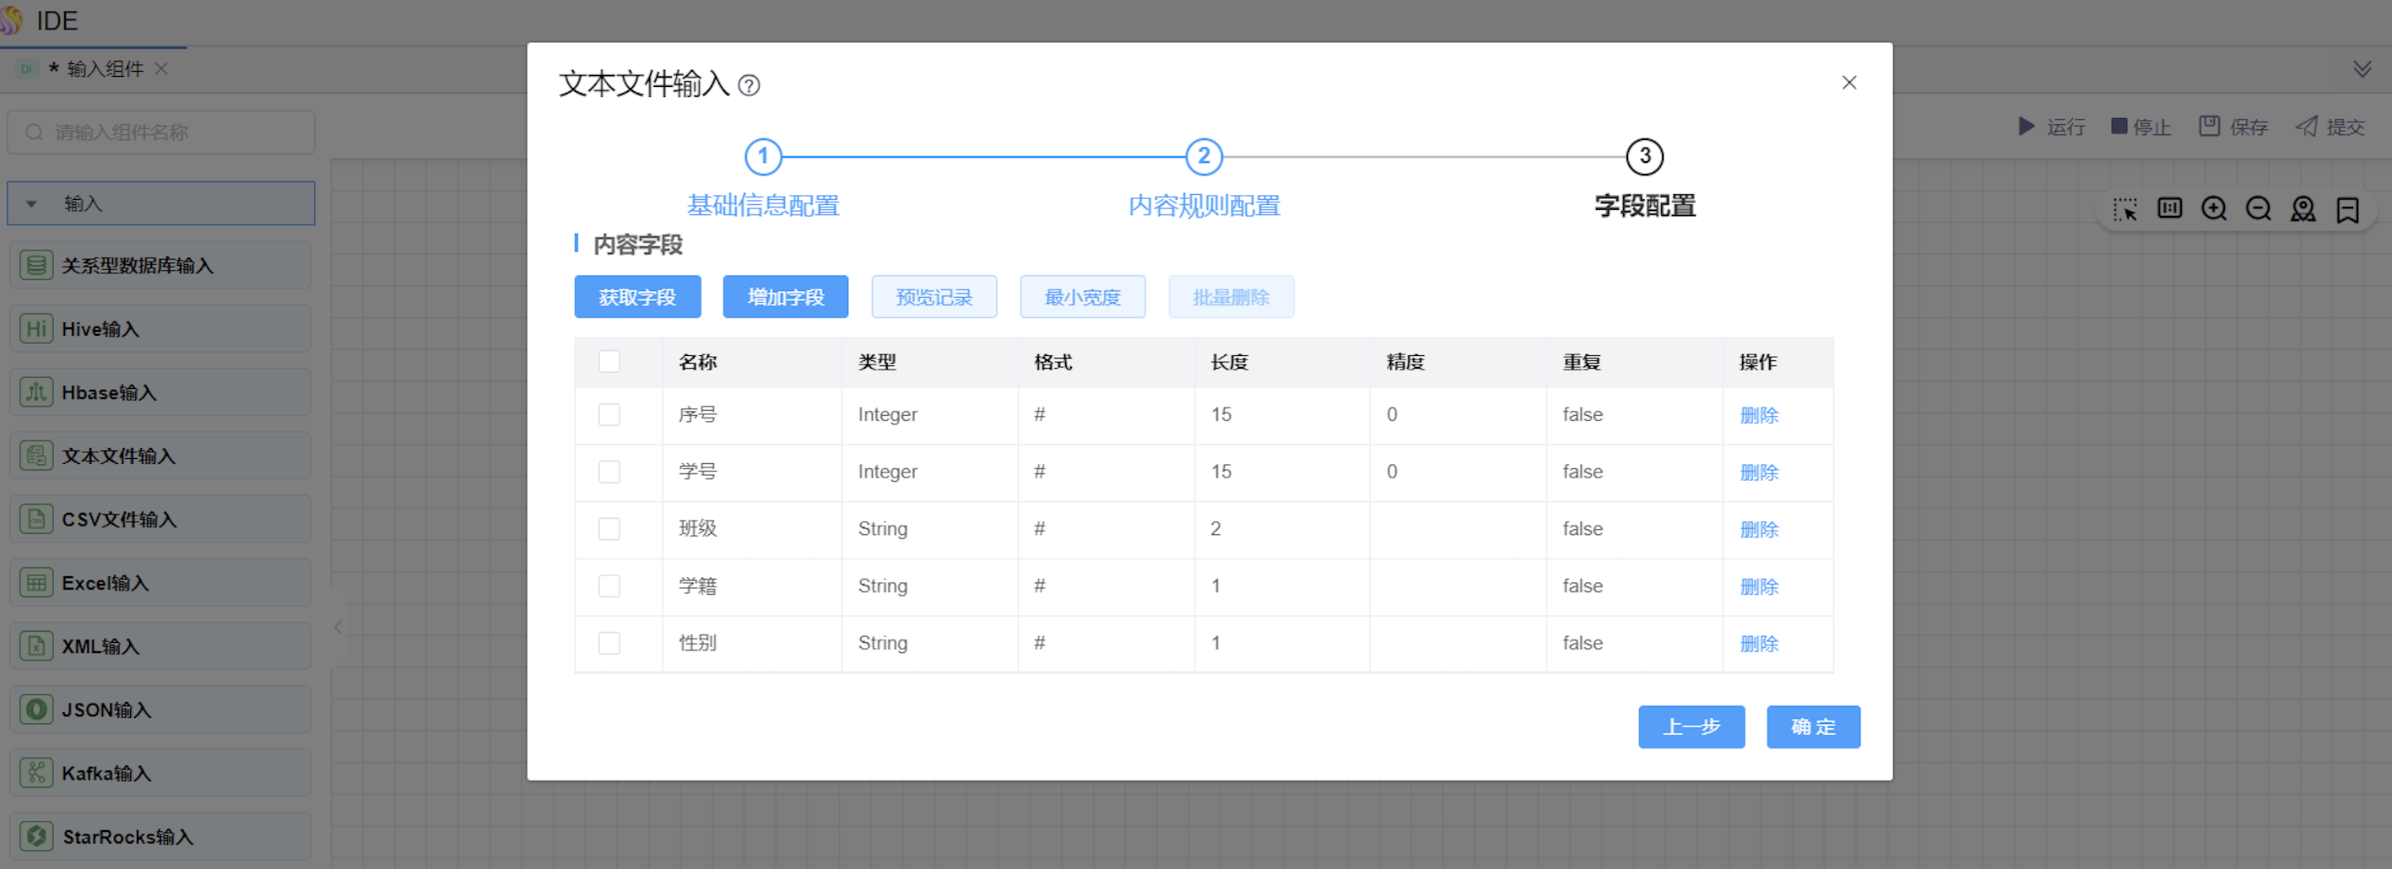
Task: Delete the 性别 field row
Action: coord(1759,644)
